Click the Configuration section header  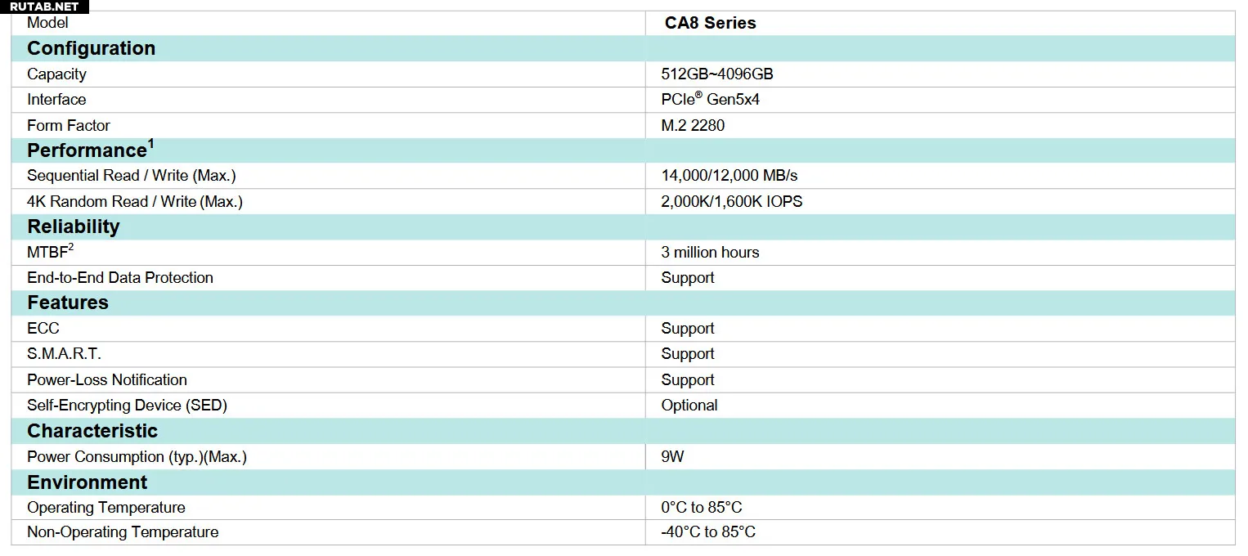pos(91,48)
